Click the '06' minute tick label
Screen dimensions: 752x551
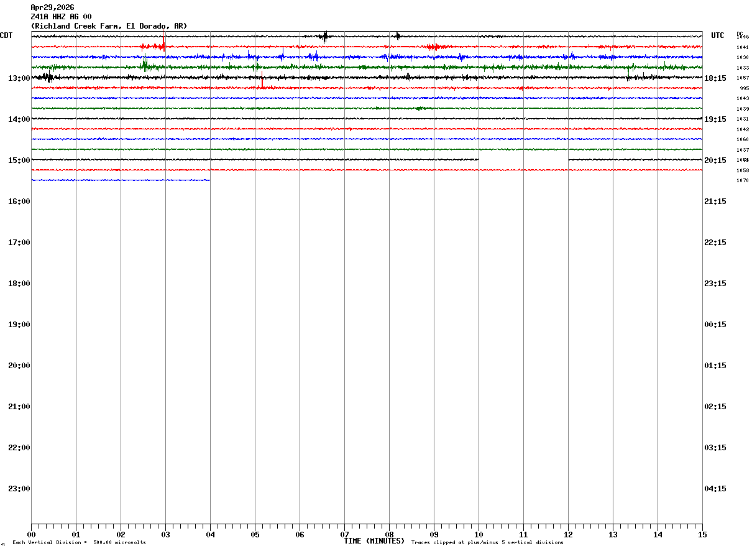coord(300,534)
